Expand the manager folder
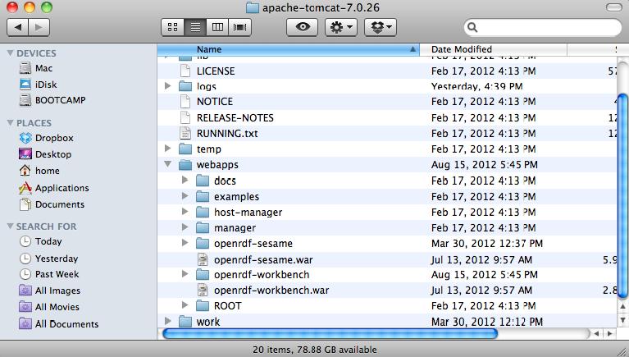The image size is (629, 357). coord(185,227)
